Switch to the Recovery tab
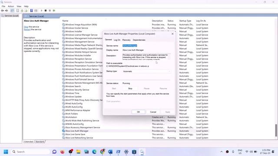 click(x=126, y=40)
